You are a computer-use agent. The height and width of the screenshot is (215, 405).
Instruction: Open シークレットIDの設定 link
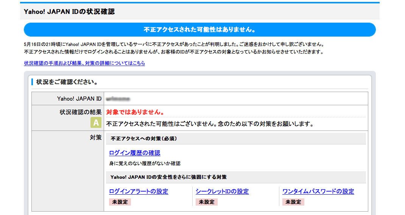(x=222, y=191)
